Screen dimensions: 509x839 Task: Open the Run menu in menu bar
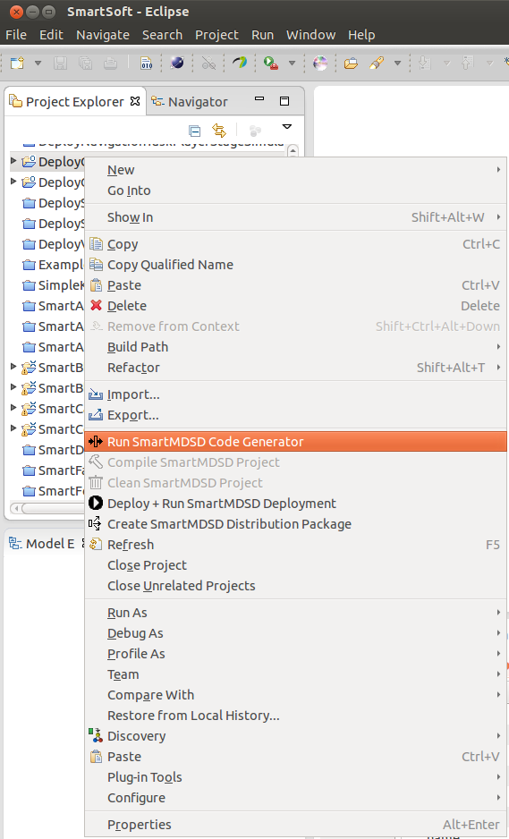click(x=263, y=35)
